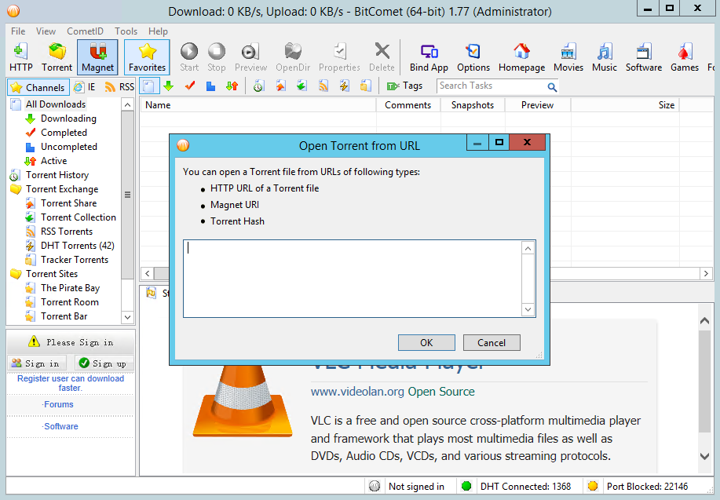
Task: Click the DHT Connected green status icon
Action: 466,486
